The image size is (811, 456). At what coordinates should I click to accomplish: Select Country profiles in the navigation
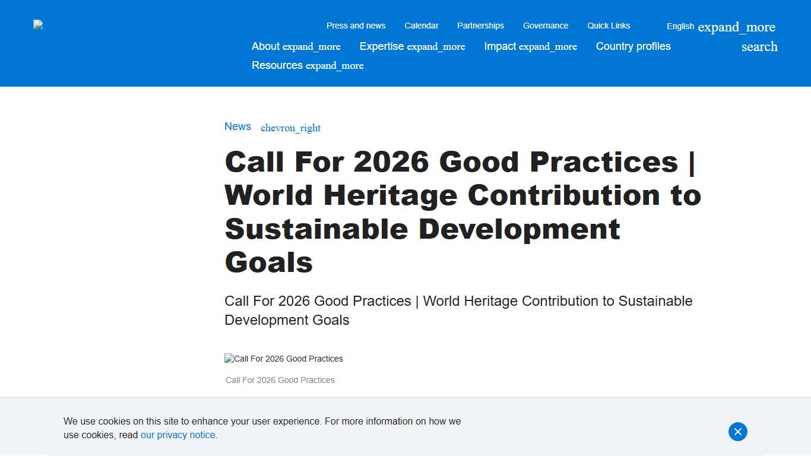tap(633, 46)
